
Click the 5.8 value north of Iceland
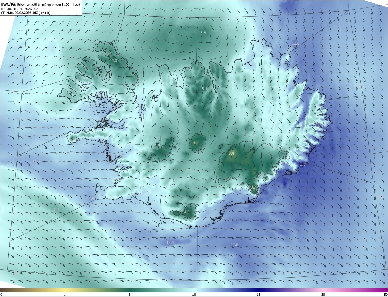tap(203, 33)
